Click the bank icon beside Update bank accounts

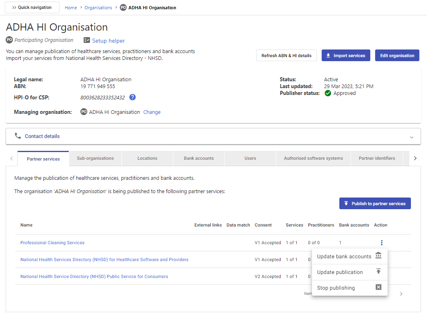378,255
